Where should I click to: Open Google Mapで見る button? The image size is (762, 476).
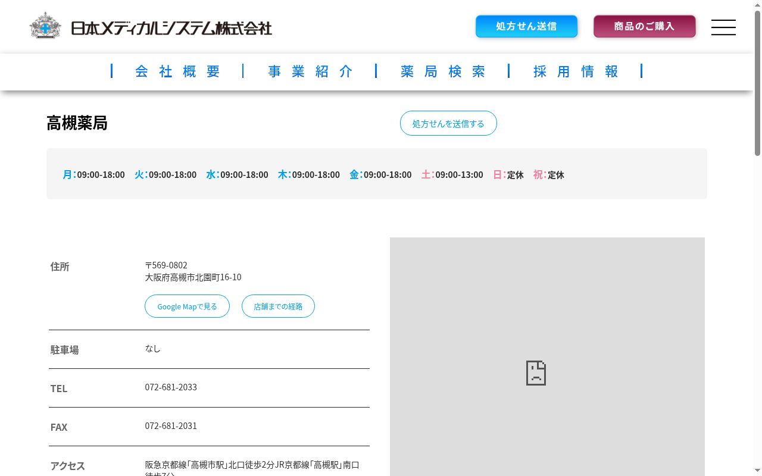tap(187, 306)
